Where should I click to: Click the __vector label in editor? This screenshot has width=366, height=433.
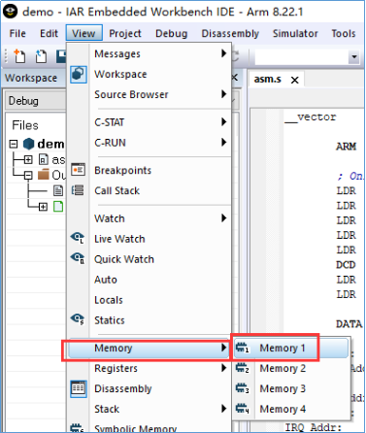pos(310,117)
